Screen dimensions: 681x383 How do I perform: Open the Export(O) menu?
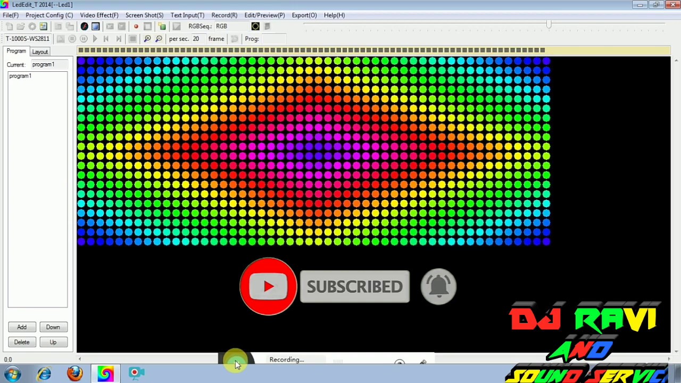click(304, 15)
